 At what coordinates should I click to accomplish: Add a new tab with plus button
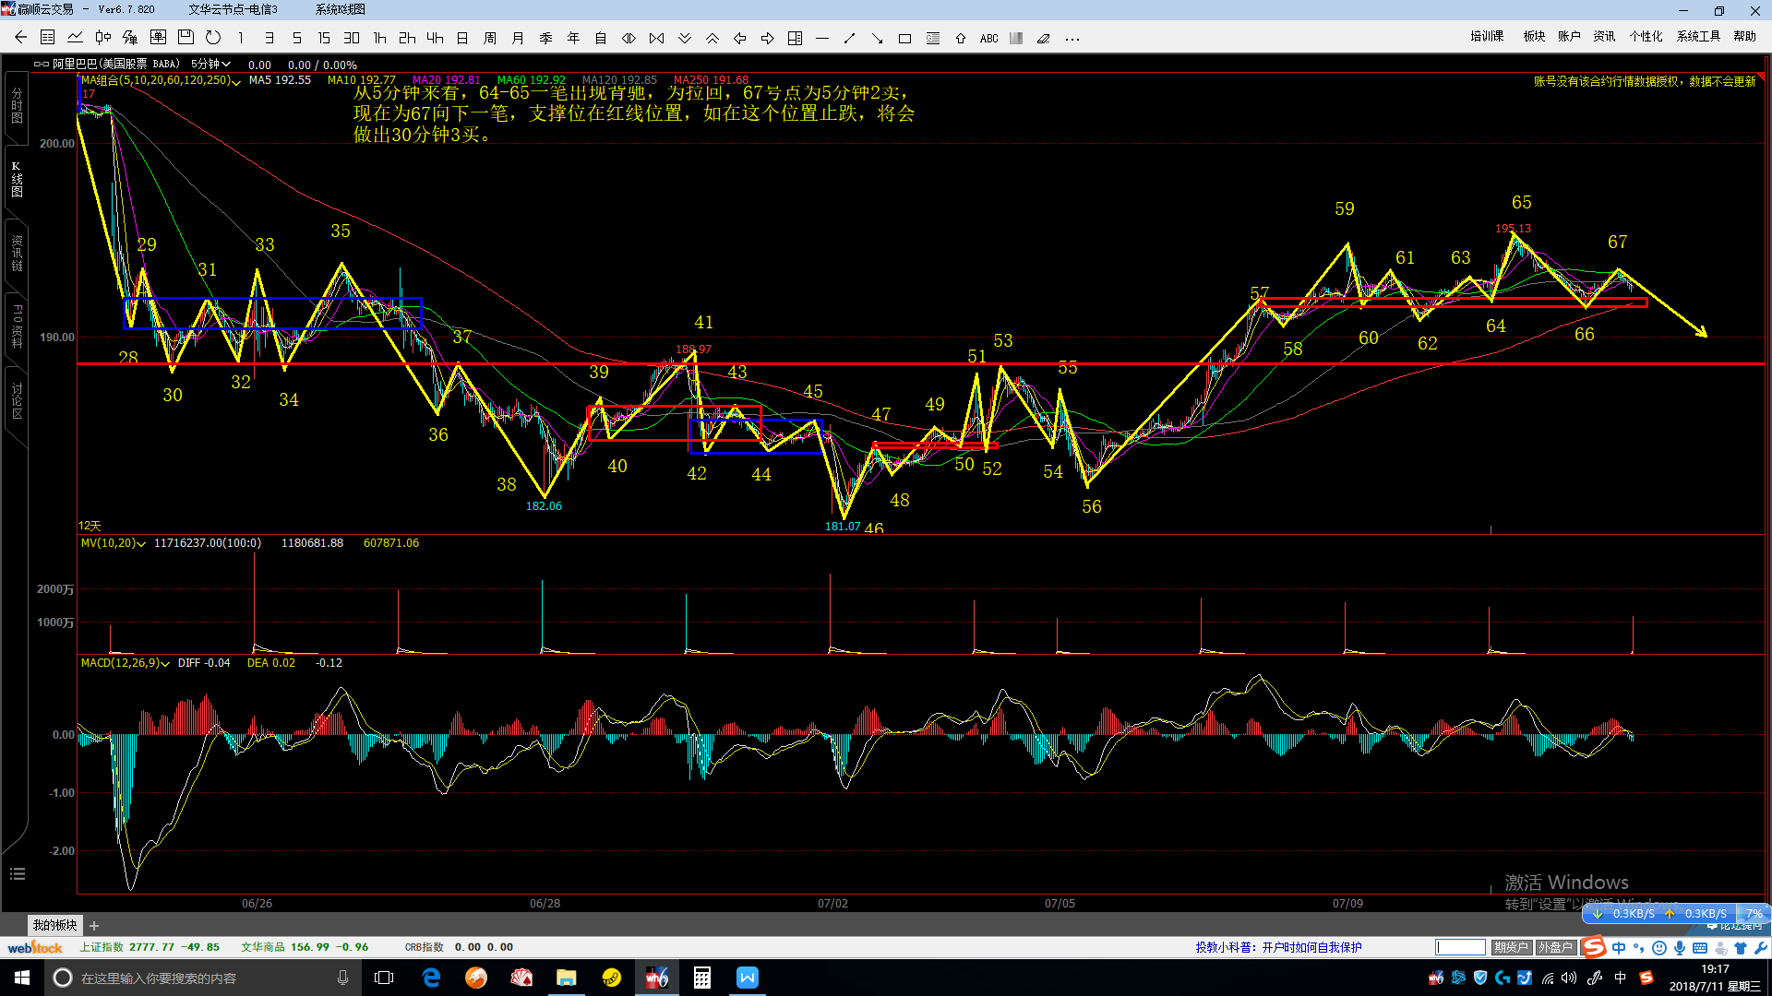pos(94,925)
